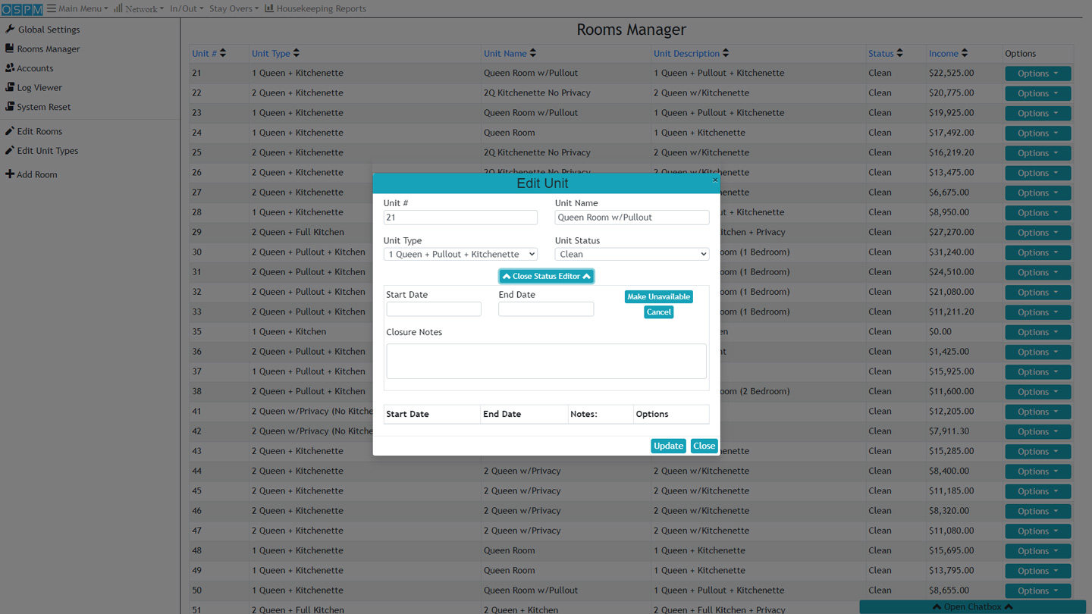Sort table by Income header
This screenshot has height=614, width=1092.
coord(943,54)
